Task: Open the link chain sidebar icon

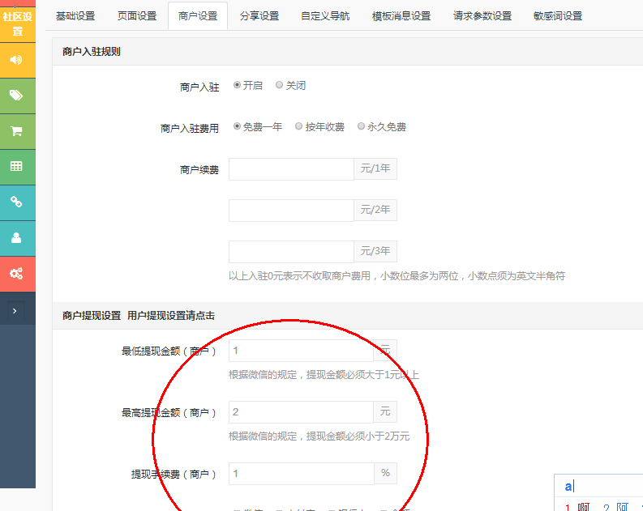Action: pyautogui.click(x=16, y=202)
